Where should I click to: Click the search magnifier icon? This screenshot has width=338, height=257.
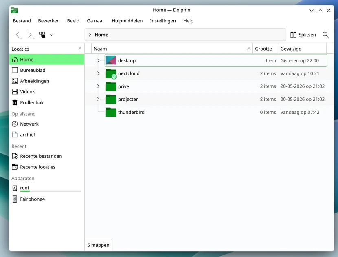click(x=325, y=35)
